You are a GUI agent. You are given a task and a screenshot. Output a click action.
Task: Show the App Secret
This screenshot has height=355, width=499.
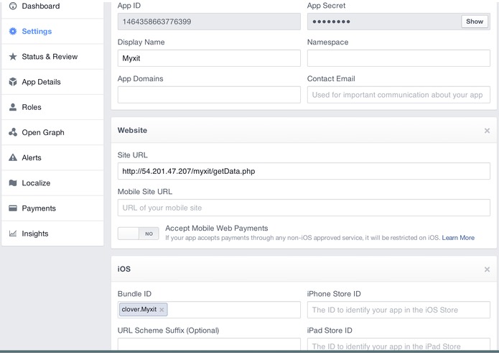(474, 22)
